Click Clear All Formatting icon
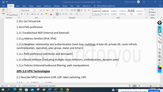163x92 pixels. pos(53,10)
